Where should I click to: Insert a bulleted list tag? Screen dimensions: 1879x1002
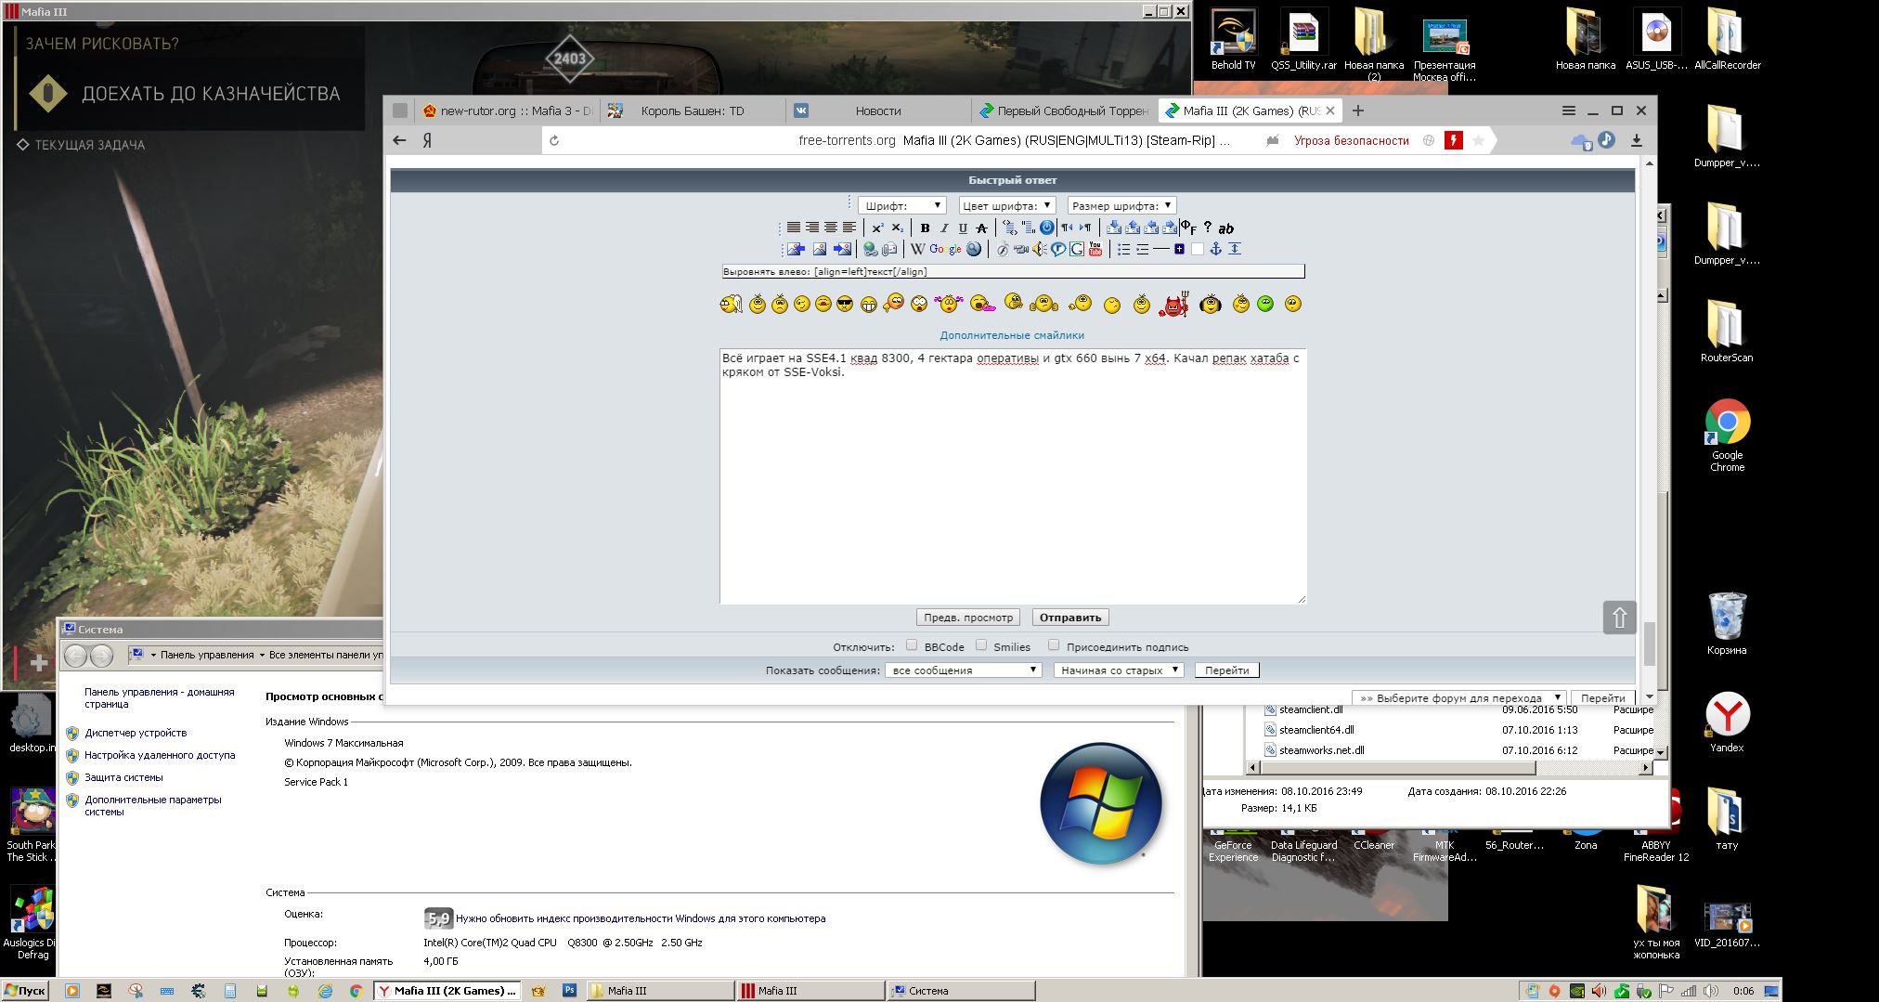1123,249
